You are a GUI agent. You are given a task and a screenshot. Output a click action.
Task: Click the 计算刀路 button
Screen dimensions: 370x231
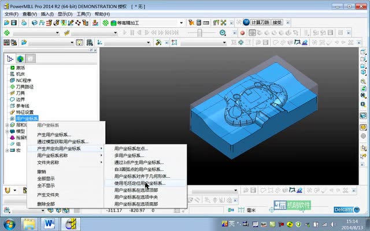[x=260, y=23]
